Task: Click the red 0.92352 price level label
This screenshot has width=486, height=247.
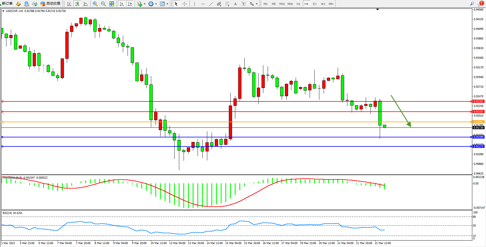Action: pos(478,101)
